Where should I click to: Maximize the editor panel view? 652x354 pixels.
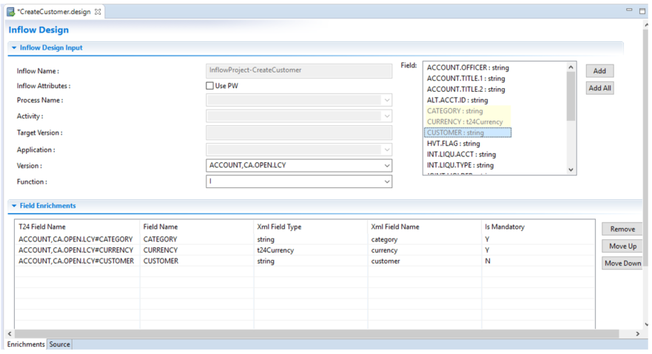pyautogui.click(x=642, y=11)
